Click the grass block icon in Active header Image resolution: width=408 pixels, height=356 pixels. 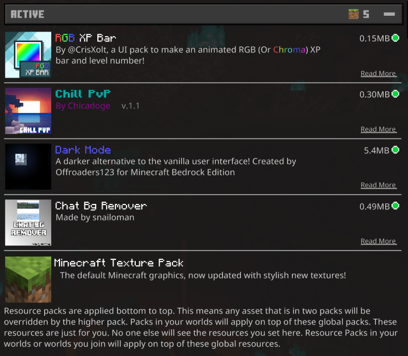[353, 14]
